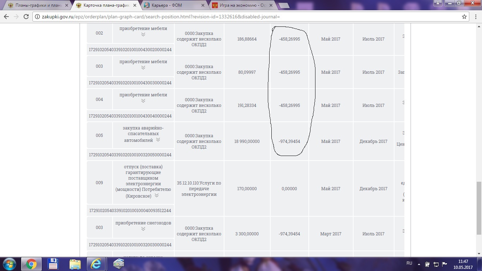Open Windows Explorer folder in taskbar

[x=75, y=264]
